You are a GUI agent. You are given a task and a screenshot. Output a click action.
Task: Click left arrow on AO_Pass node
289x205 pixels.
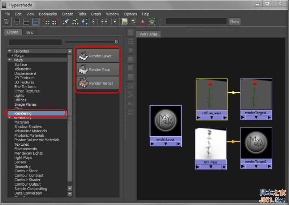coord(198,167)
